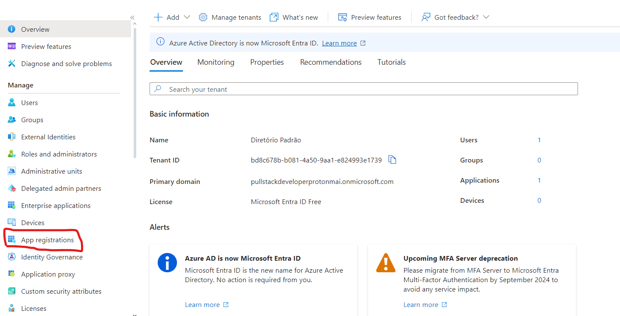This screenshot has height=316, width=620.
Task: Click the Identity Governance icon
Action: [x=12, y=257]
